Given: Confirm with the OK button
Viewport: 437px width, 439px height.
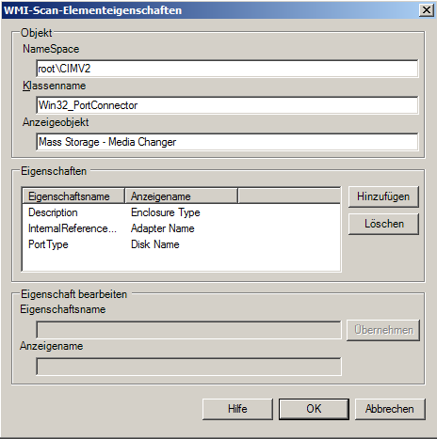Looking at the screenshot, I should (314, 409).
